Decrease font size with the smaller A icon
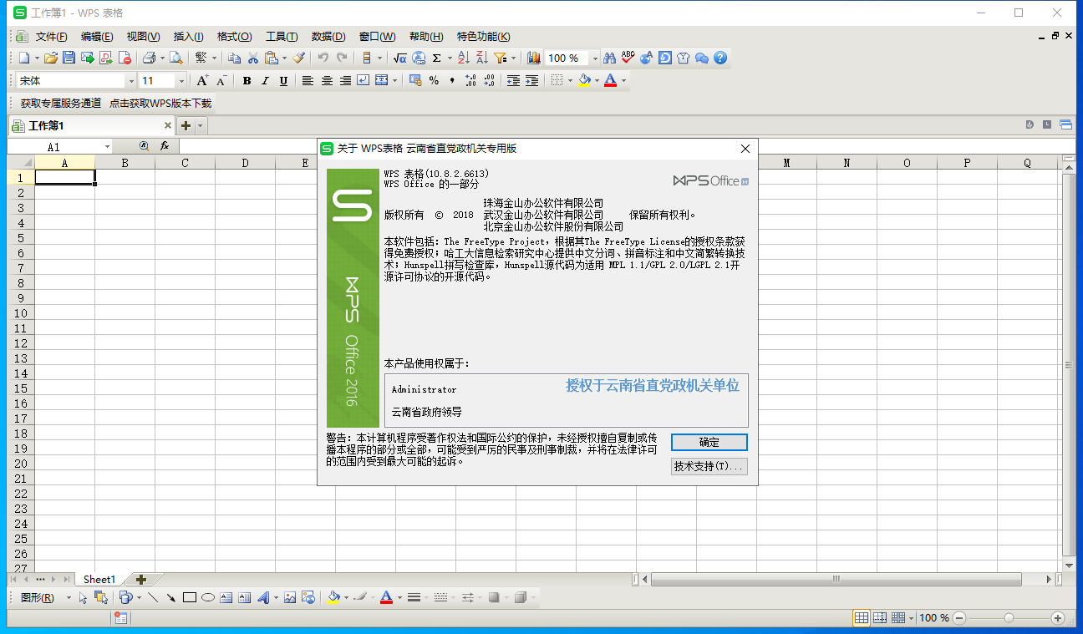Image resolution: width=1083 pixels, height=634 pixels. point(221,81)
